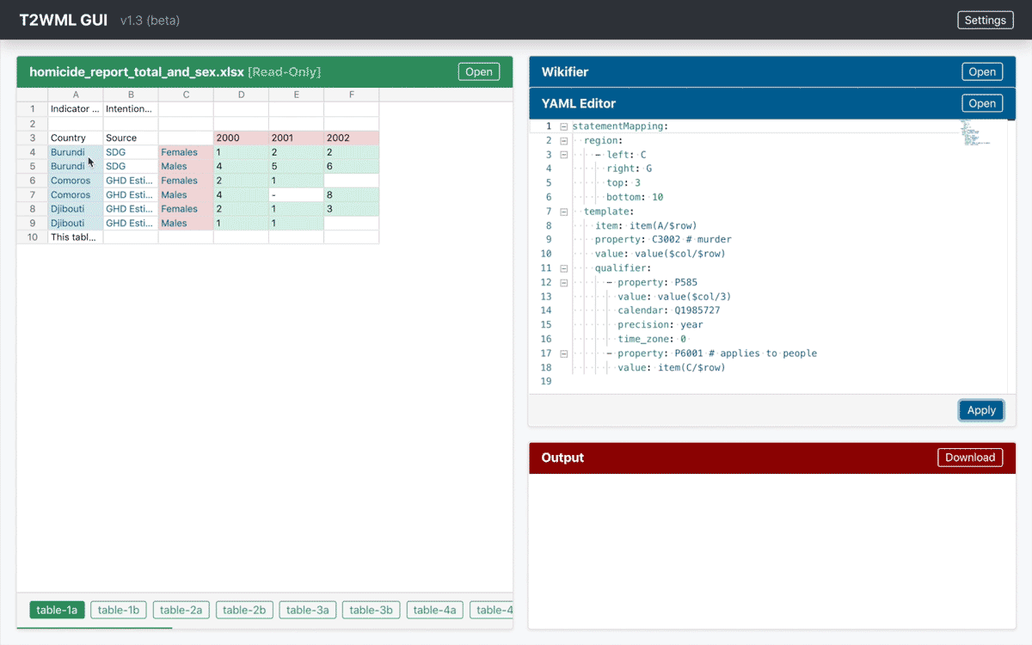1032x645 pixels.
Task: Click the sheet tabs horizontal scrollbar
Action: tap(95, 628)
